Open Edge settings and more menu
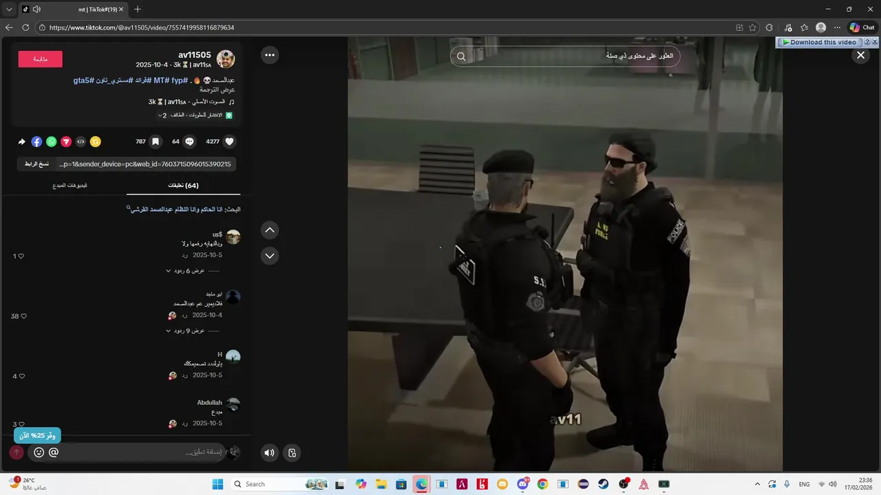 (x=837, y=27)
